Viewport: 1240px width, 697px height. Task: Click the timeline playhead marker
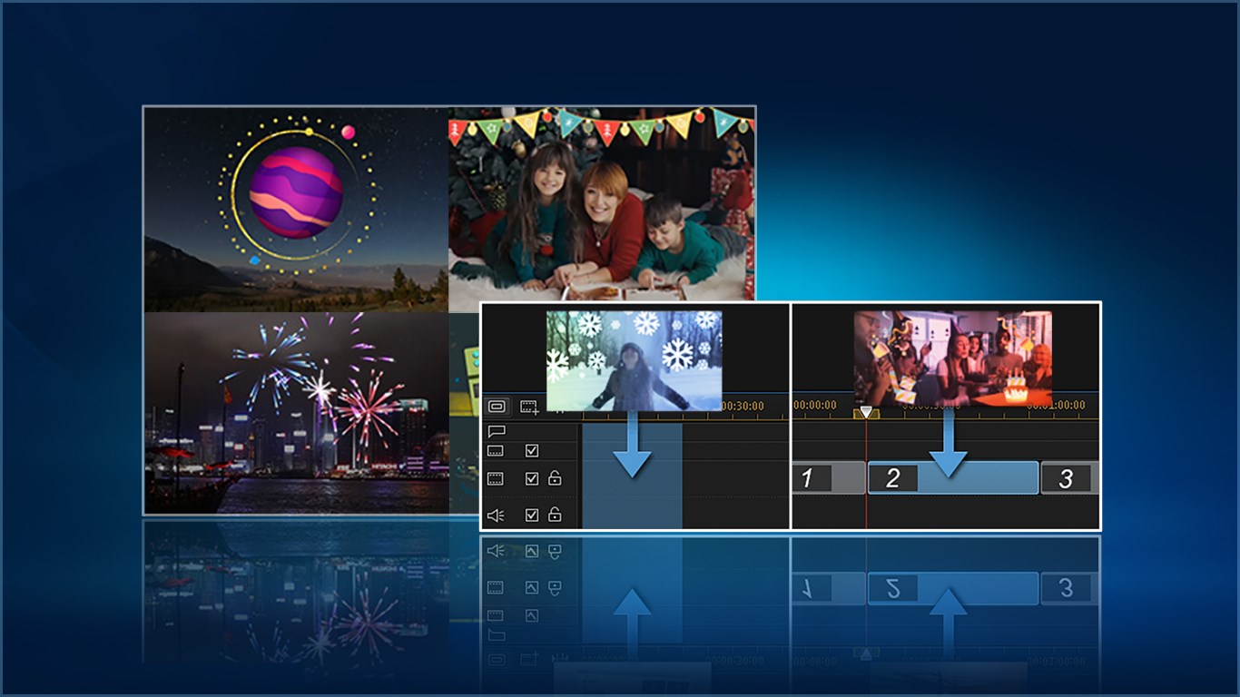tap(866, 413)
